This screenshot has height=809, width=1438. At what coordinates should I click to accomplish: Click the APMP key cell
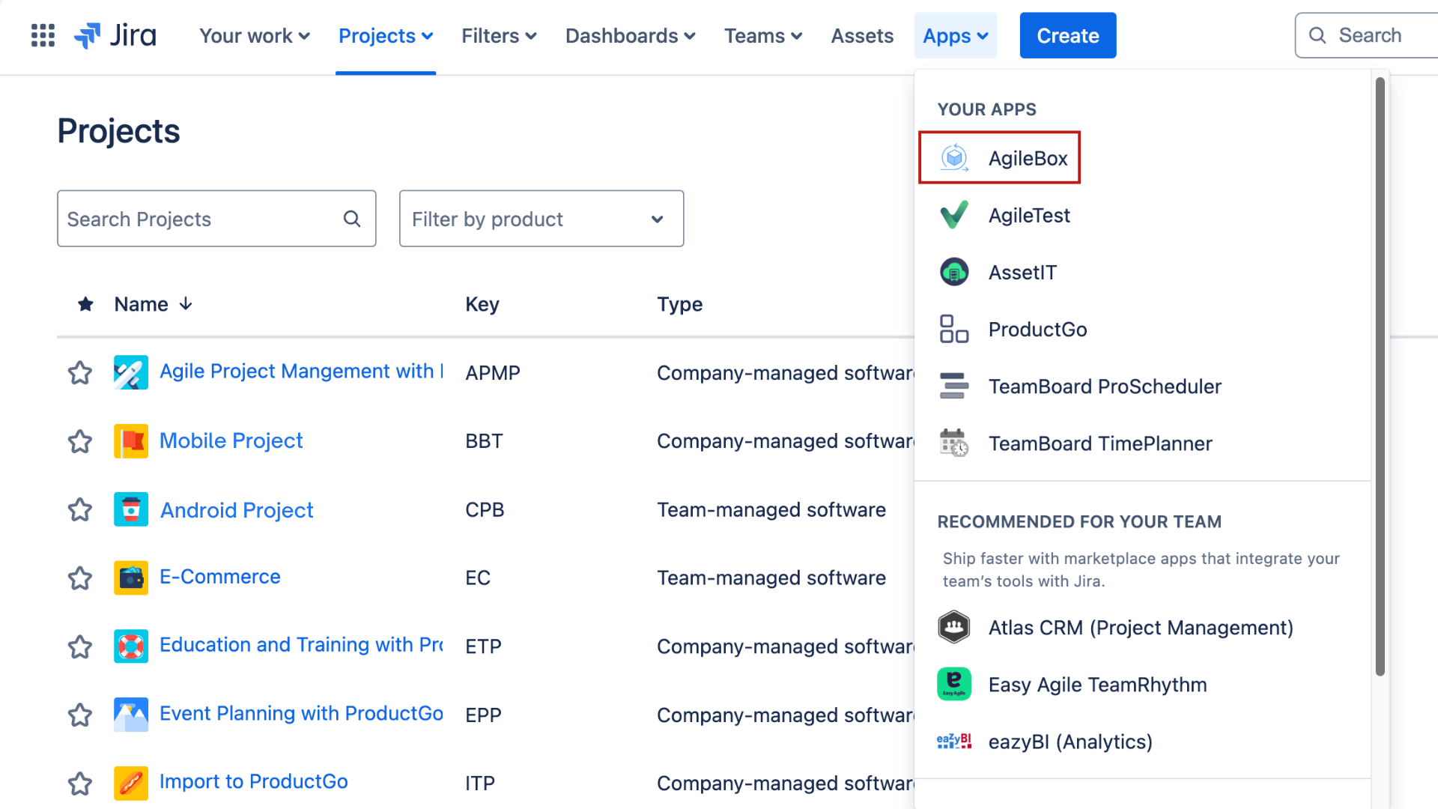pos(493,372)
